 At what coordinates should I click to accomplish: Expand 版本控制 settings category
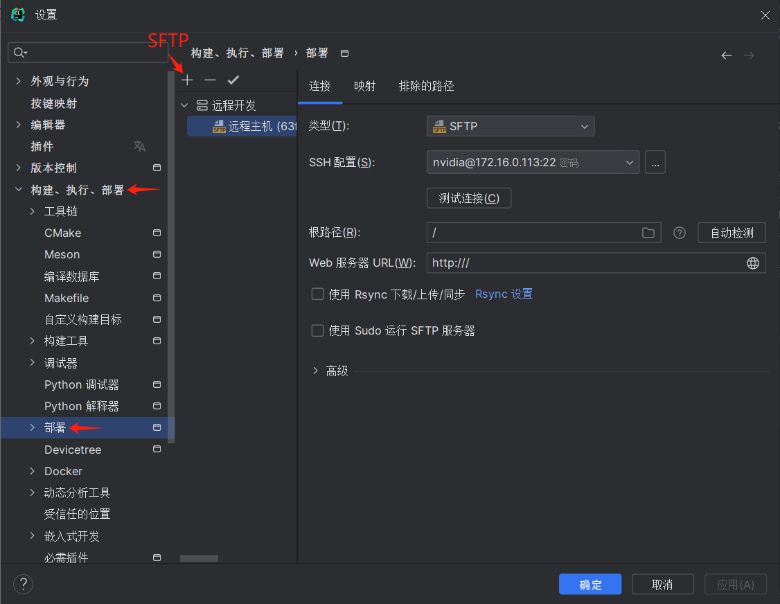click(19, 168)
